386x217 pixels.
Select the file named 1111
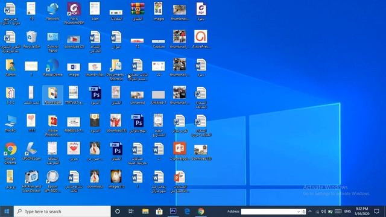pos(31,123)
